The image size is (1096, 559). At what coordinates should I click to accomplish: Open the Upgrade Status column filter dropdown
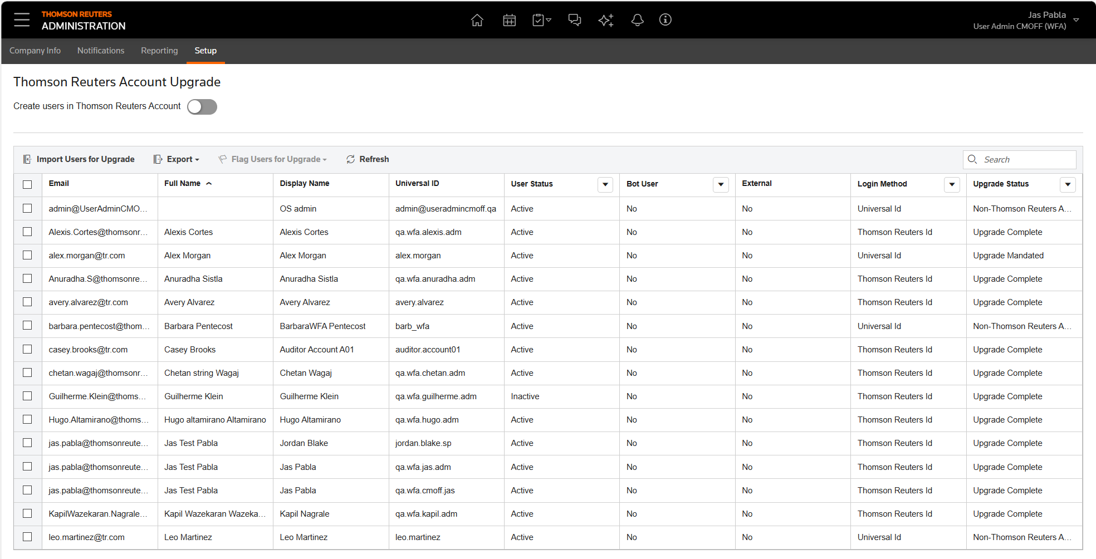pyautogui.click(x=1067, y=184)
